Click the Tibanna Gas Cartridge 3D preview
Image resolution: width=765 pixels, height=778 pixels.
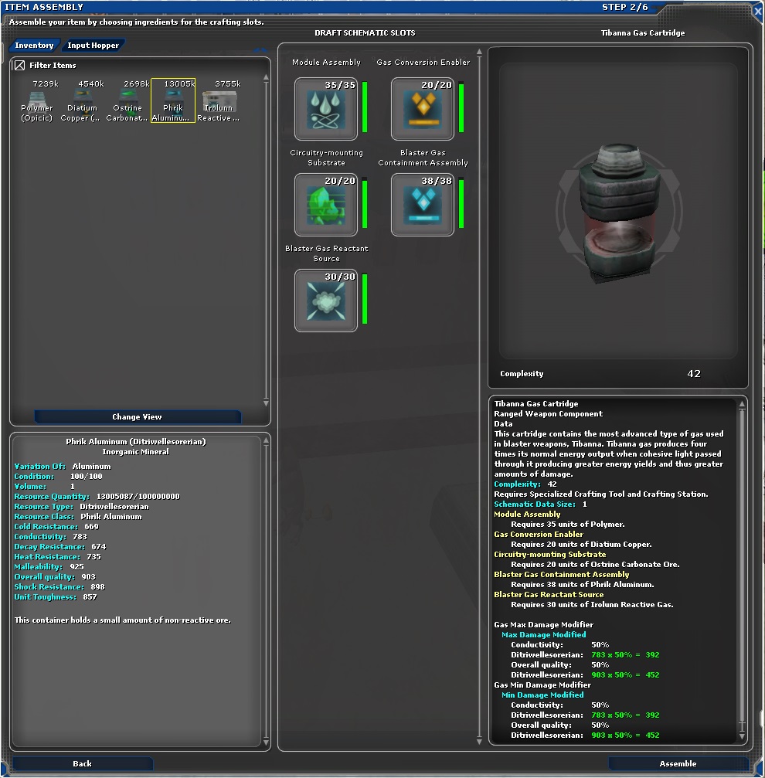coord(618,212)
